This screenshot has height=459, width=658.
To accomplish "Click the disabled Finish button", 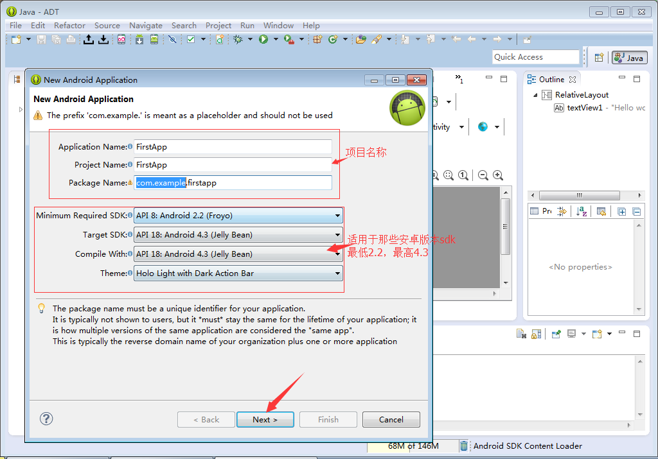I will [328, 420].
